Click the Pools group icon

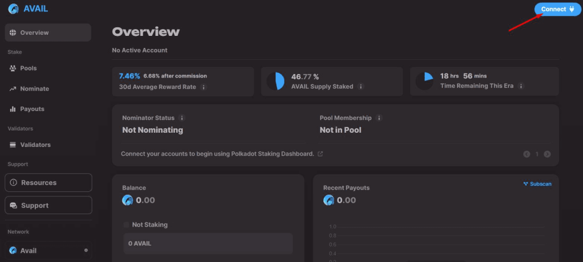point(13,68)
